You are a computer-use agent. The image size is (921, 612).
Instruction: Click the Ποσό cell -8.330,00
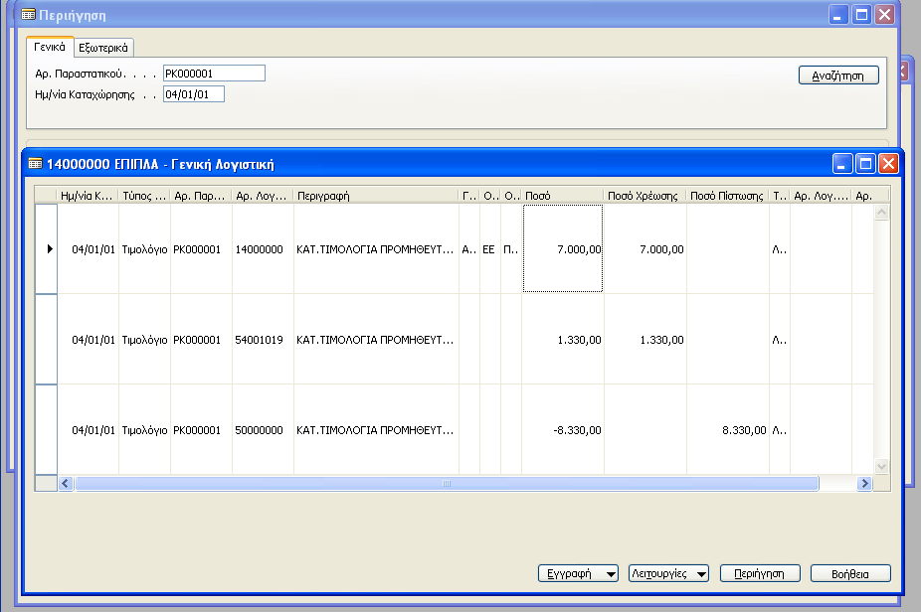click(x=563, y=430)
